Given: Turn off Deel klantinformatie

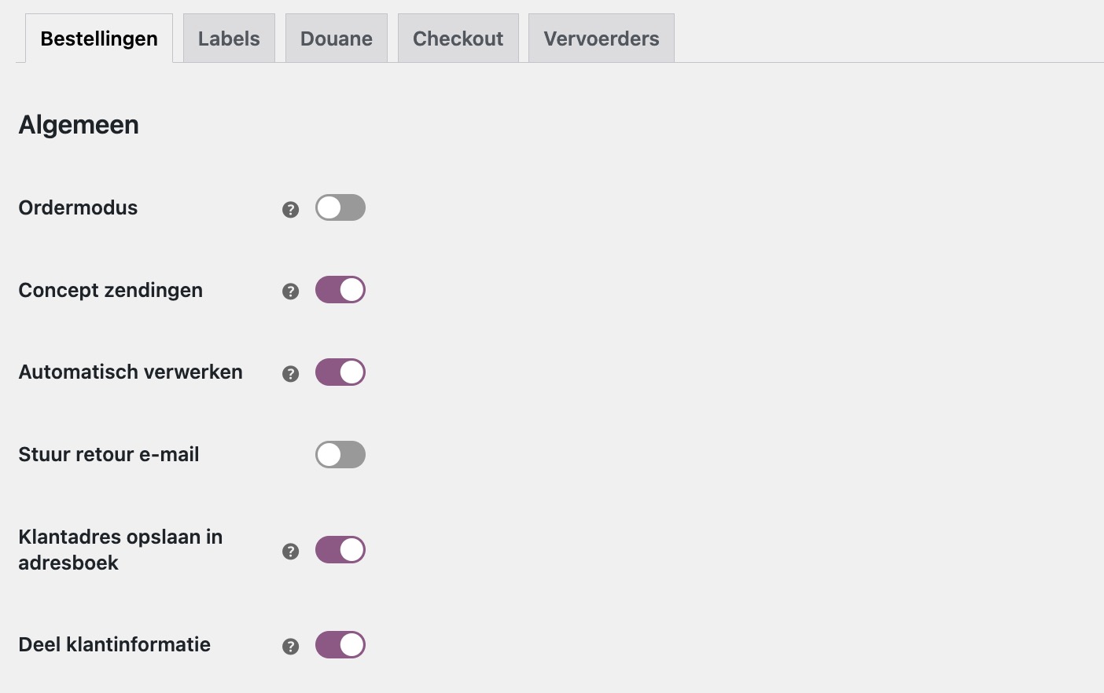Looking at the screenshot, I should pos(340,644).
